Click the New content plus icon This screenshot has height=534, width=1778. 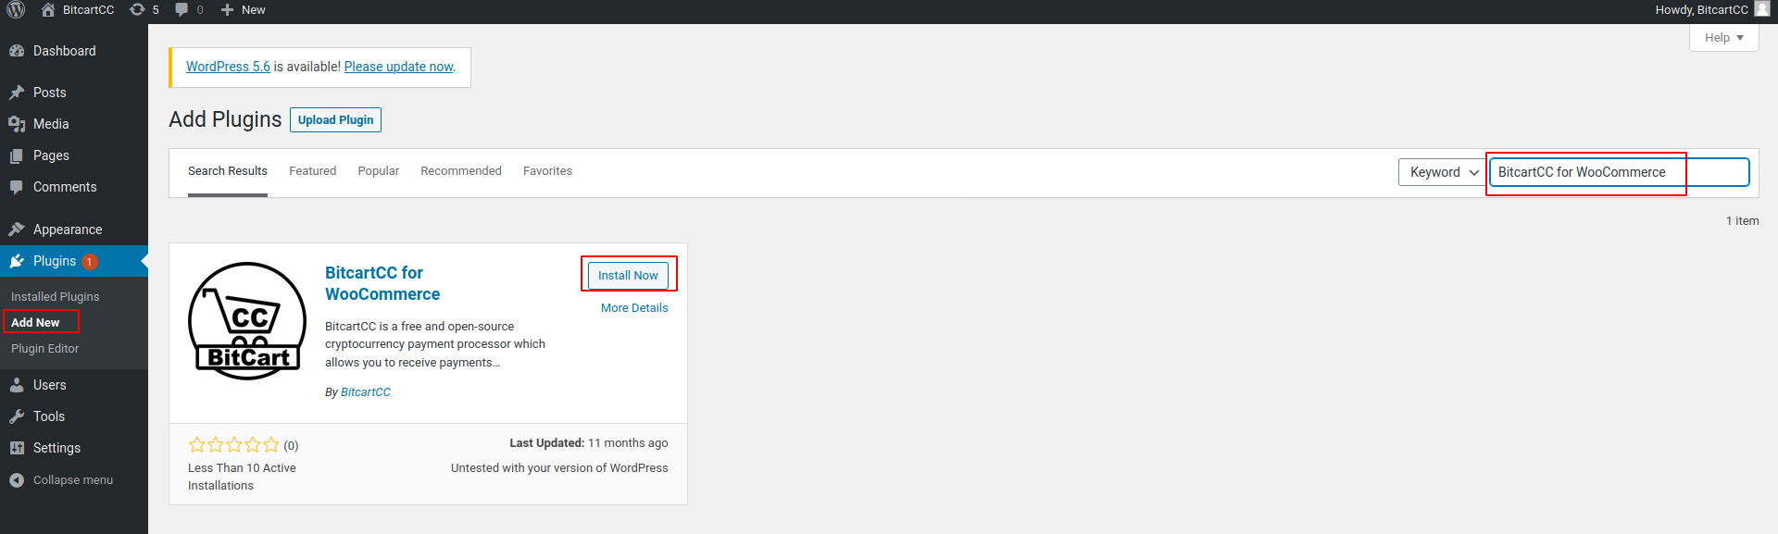(227, 10)
